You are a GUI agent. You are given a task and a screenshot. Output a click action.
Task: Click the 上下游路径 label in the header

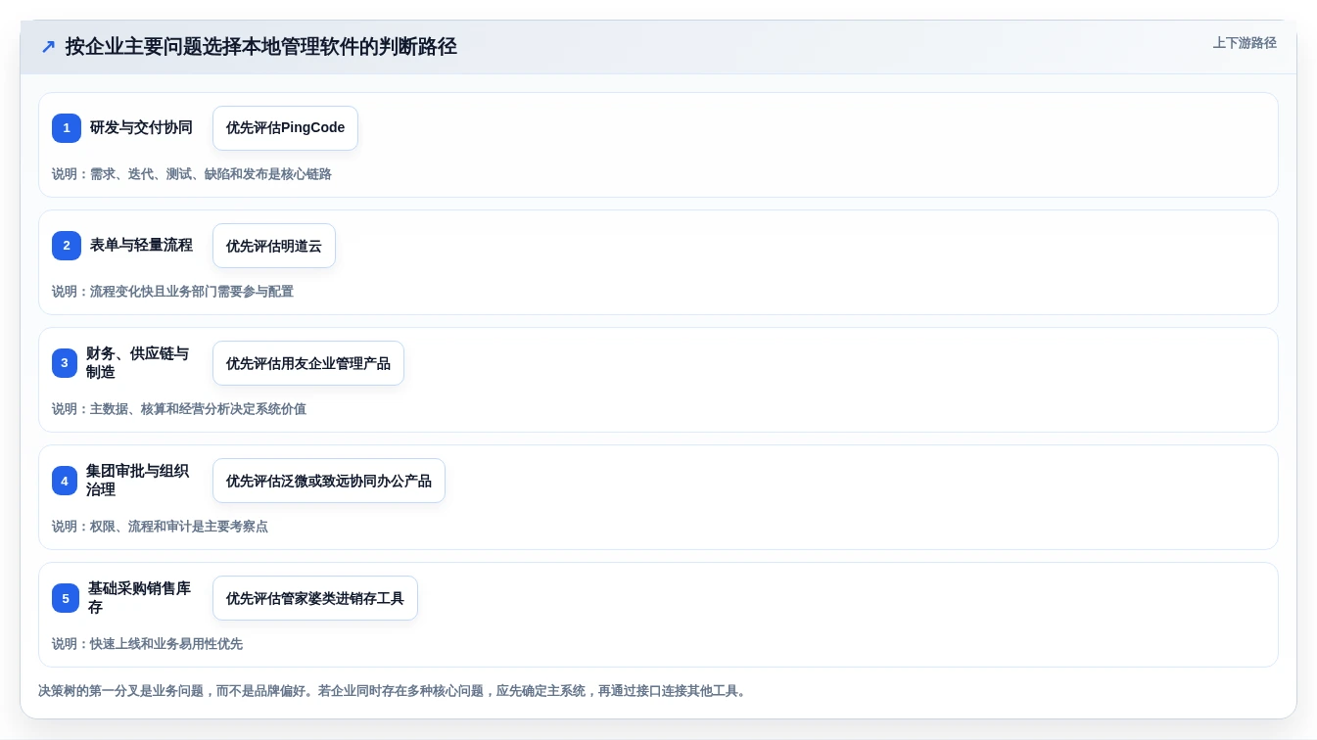point(1245,43)
